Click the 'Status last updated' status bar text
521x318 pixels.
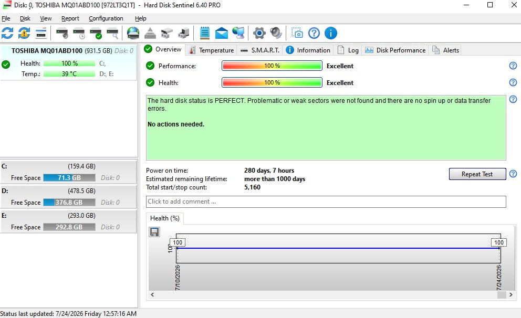tap(68, 314)
